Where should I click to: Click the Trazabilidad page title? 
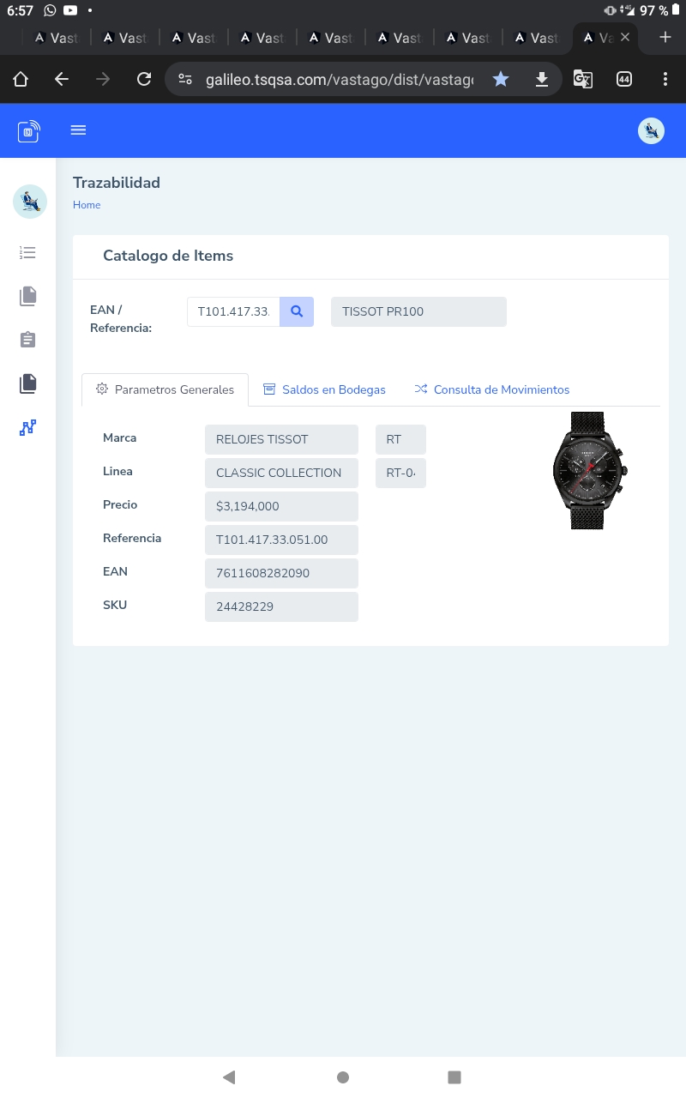(x=117, y=183)
